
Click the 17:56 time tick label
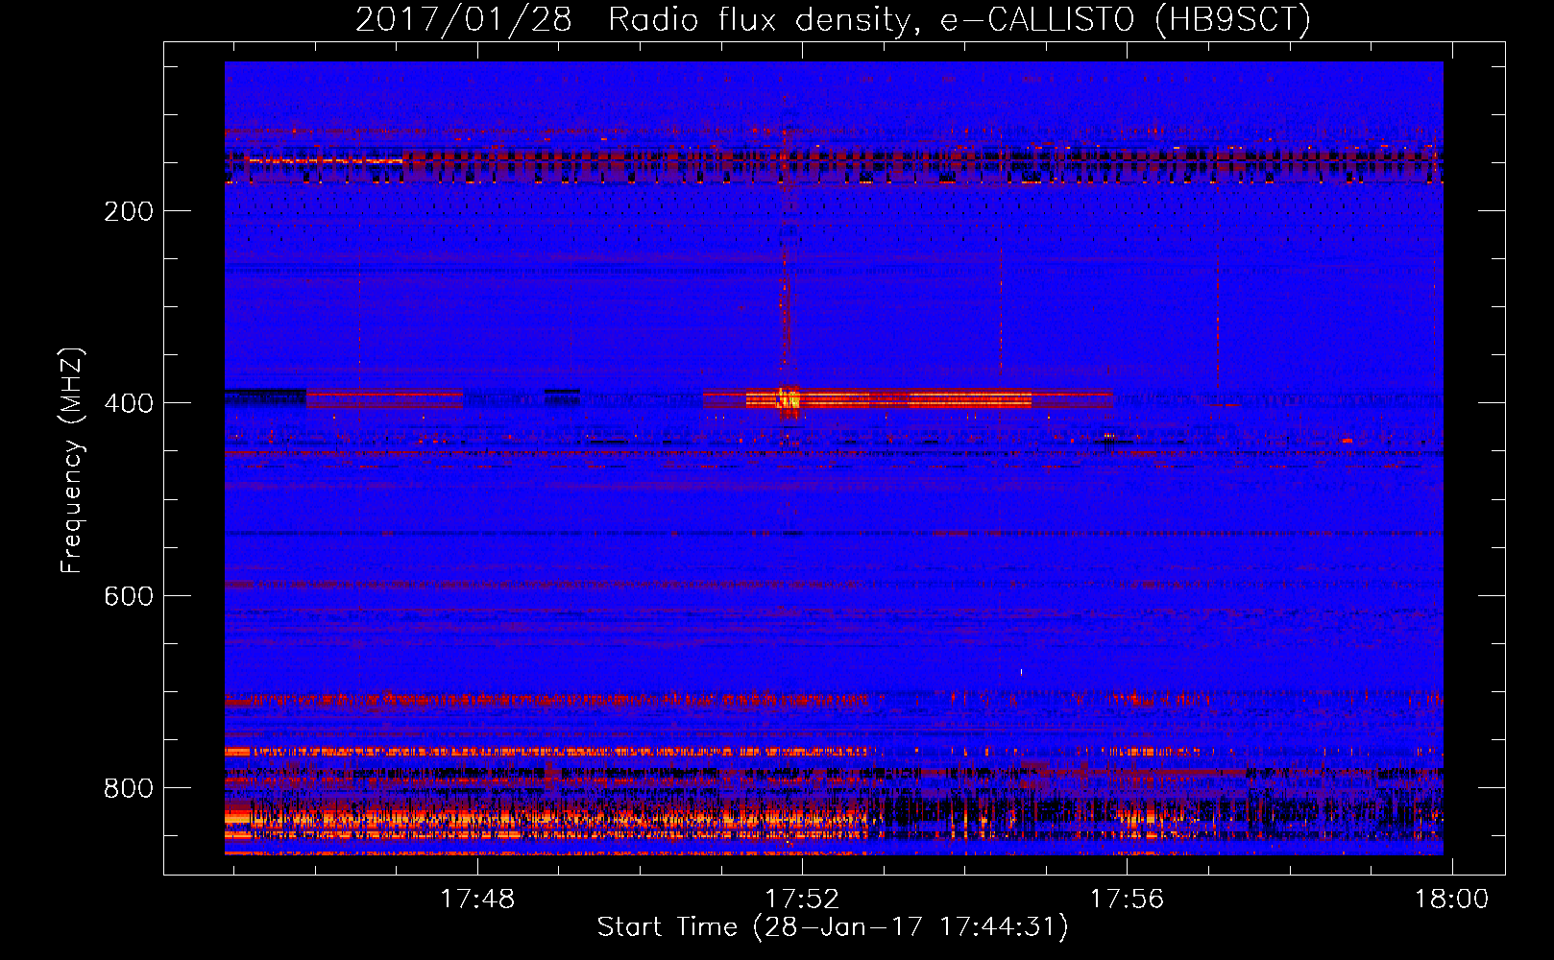click(x=1127, y=900)
